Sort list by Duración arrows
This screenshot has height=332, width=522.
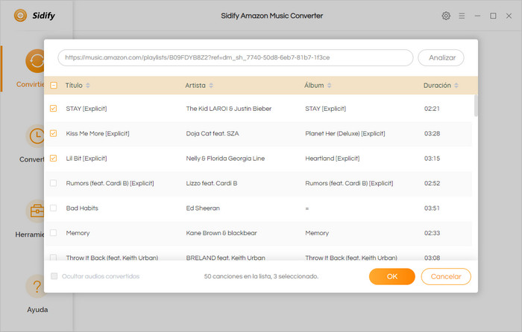(x=456, y=86)
